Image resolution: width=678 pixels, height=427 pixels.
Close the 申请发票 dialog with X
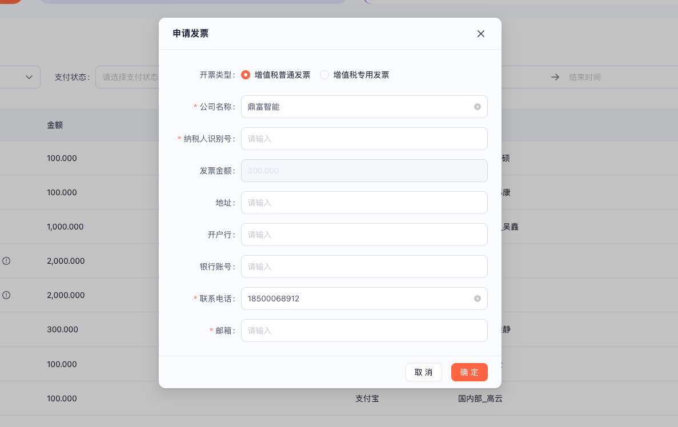[x=480, y=34]
